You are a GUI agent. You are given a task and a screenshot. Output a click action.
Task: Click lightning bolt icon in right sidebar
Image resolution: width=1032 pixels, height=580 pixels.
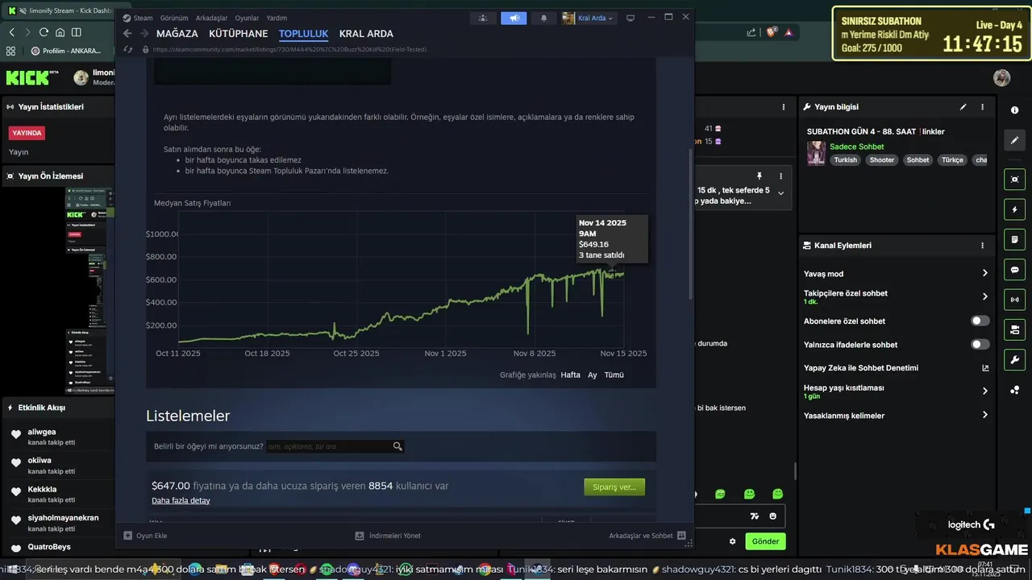(1014, 209)
